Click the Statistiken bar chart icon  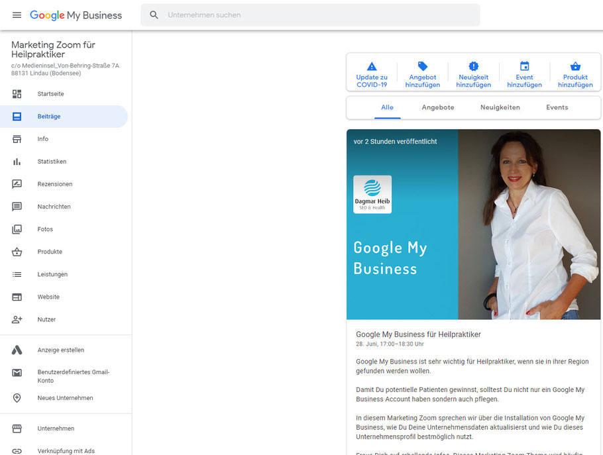(17, 162)
